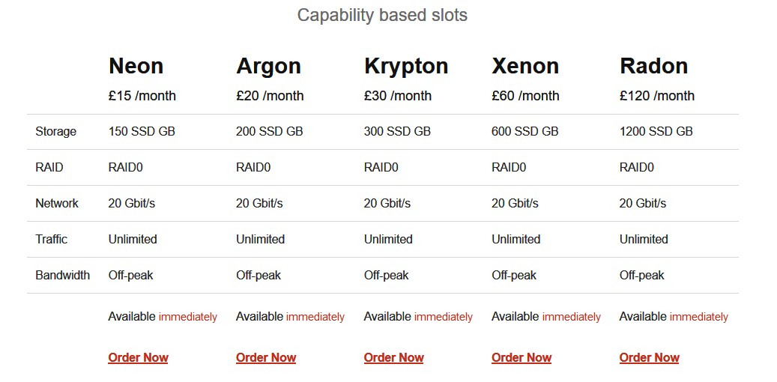Click Order Now under the Xenon plan

click(521, 358)
